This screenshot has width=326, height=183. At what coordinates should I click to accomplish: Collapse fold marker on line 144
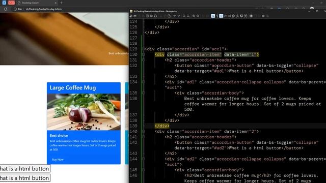point(143,159)
